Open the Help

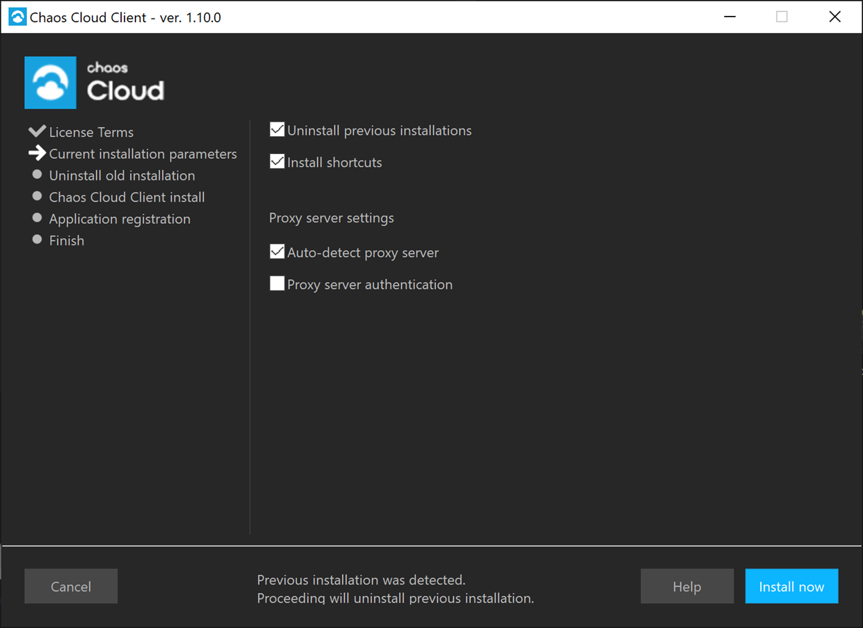(x=687, y=586)
